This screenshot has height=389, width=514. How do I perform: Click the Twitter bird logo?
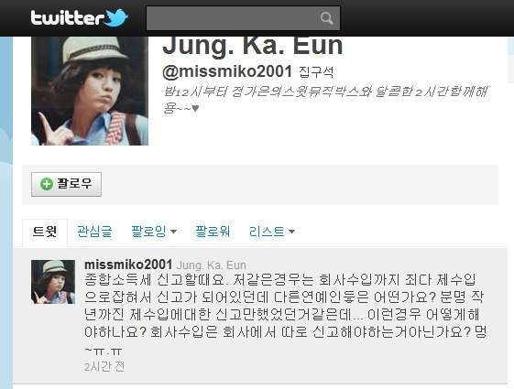pos(116,17)
